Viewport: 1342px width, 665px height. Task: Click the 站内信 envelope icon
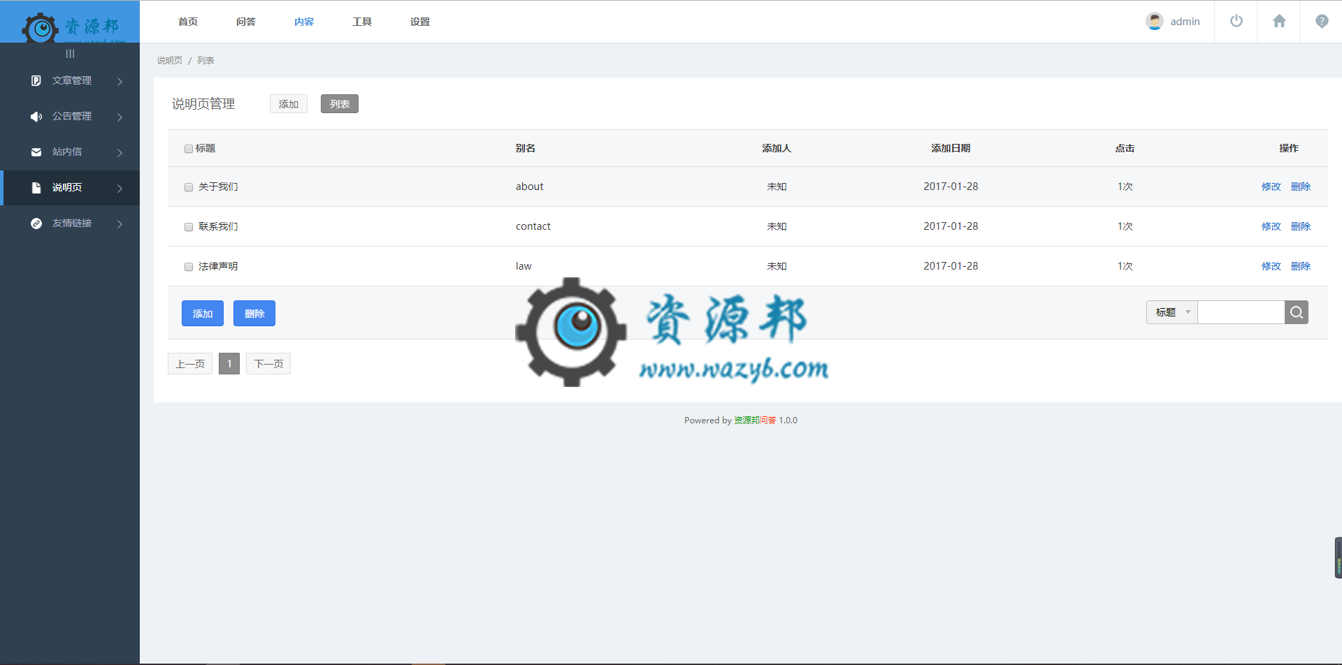coord(36,152)
